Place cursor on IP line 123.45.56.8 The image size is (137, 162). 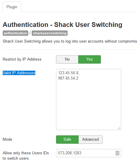click(69, 73)
